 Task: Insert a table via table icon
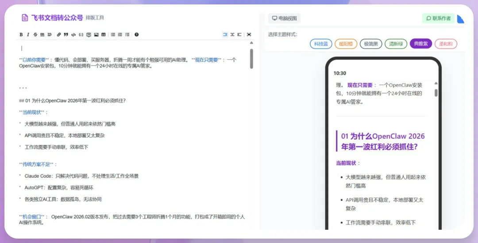(104, 34)
